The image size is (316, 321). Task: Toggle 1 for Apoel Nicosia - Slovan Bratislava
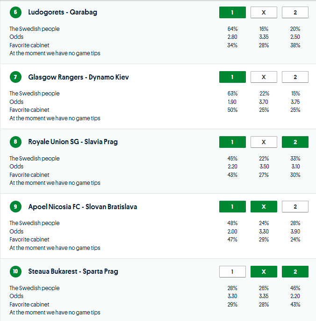[232, 207]
